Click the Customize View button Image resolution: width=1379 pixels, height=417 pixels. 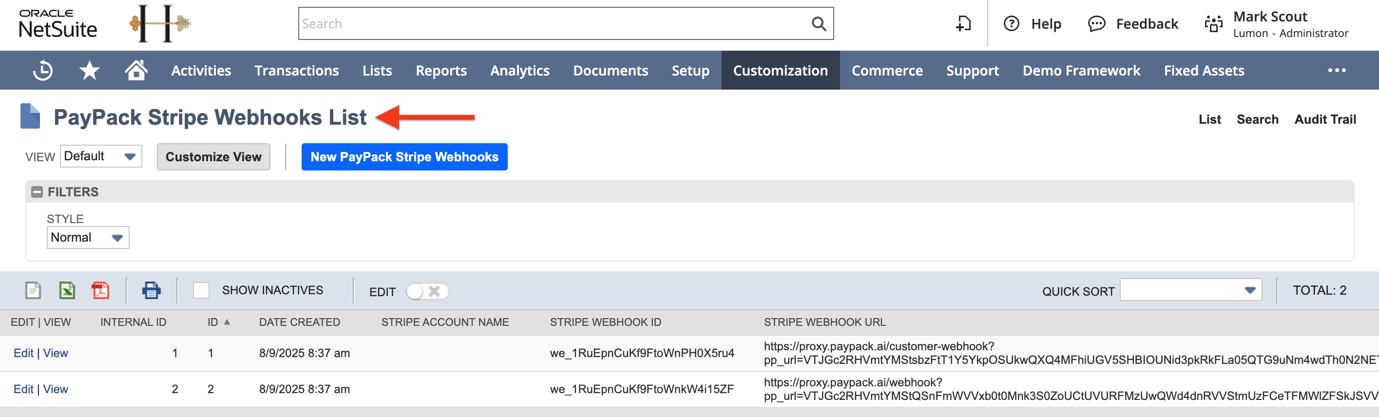click(x=213, y=157)
